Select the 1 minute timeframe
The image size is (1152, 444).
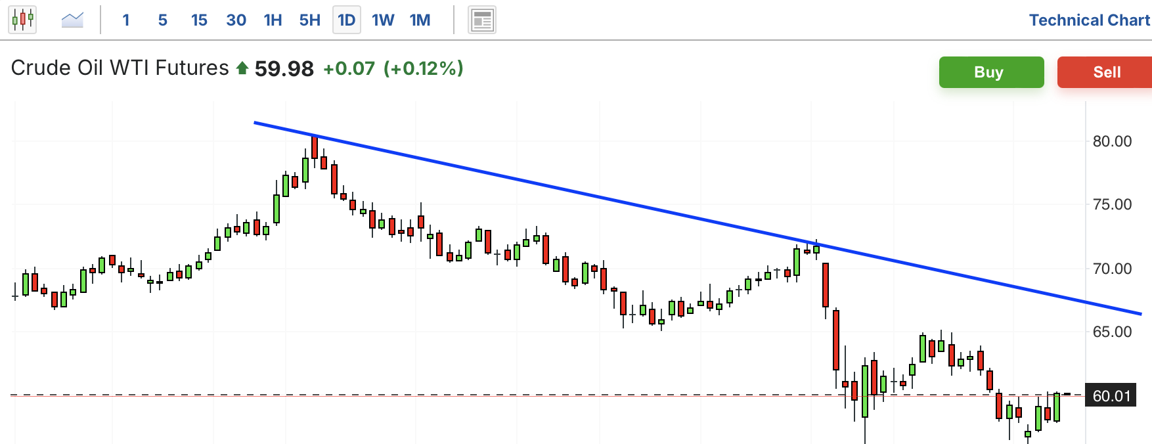[x=126, y=20]
